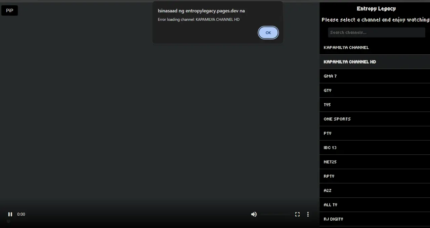430x228 pixels.
Task: Open the video player more options menu
Action: click(308, 214)
